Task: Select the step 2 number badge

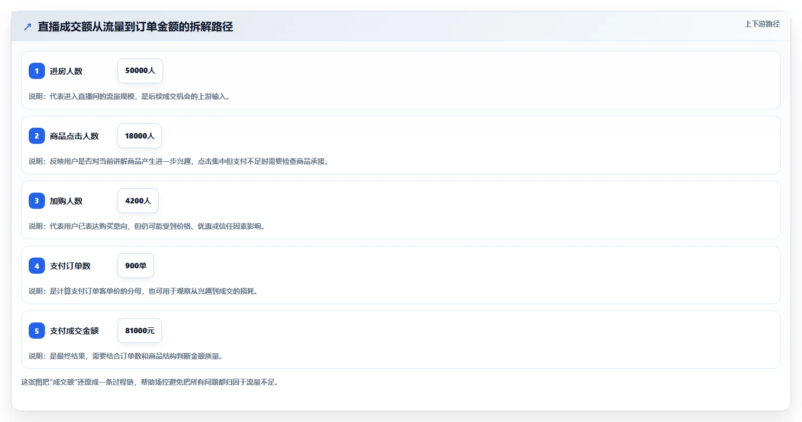Action: (x=37, y=136)
